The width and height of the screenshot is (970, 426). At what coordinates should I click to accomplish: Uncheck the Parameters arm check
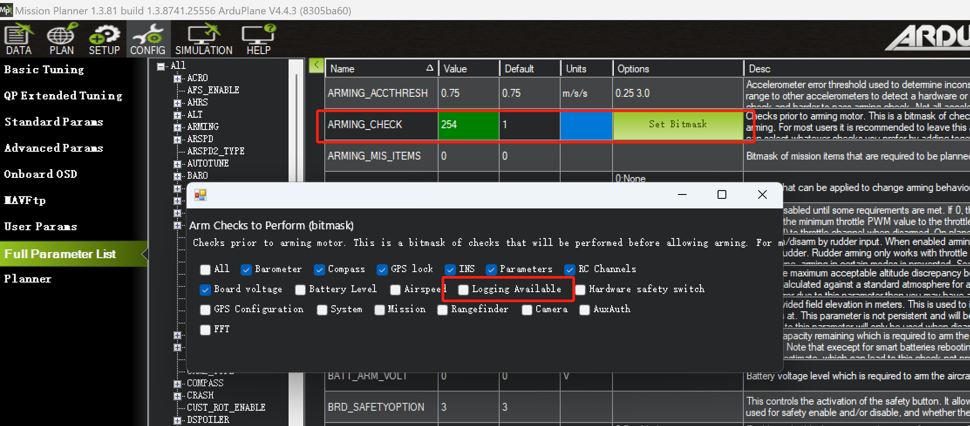tap(491, 269)
